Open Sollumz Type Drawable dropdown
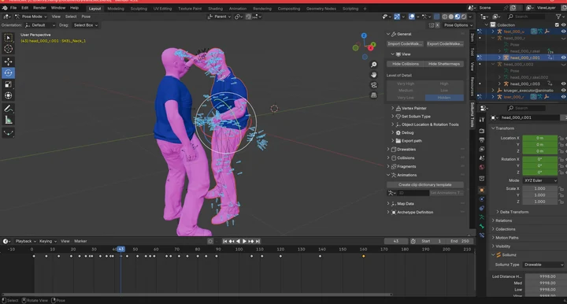The width and height of the screenshot is (567, 304). (543, 265)
